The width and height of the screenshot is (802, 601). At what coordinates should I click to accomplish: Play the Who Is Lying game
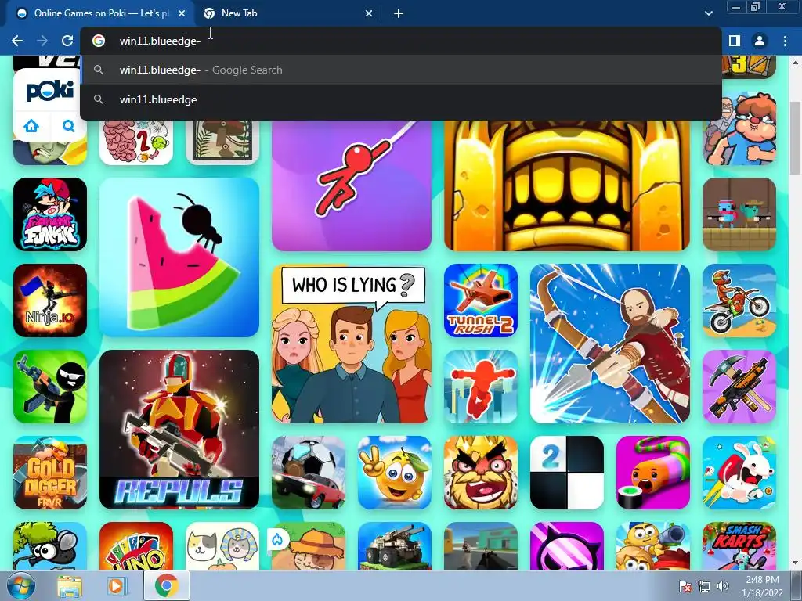[x=352, y=344]
